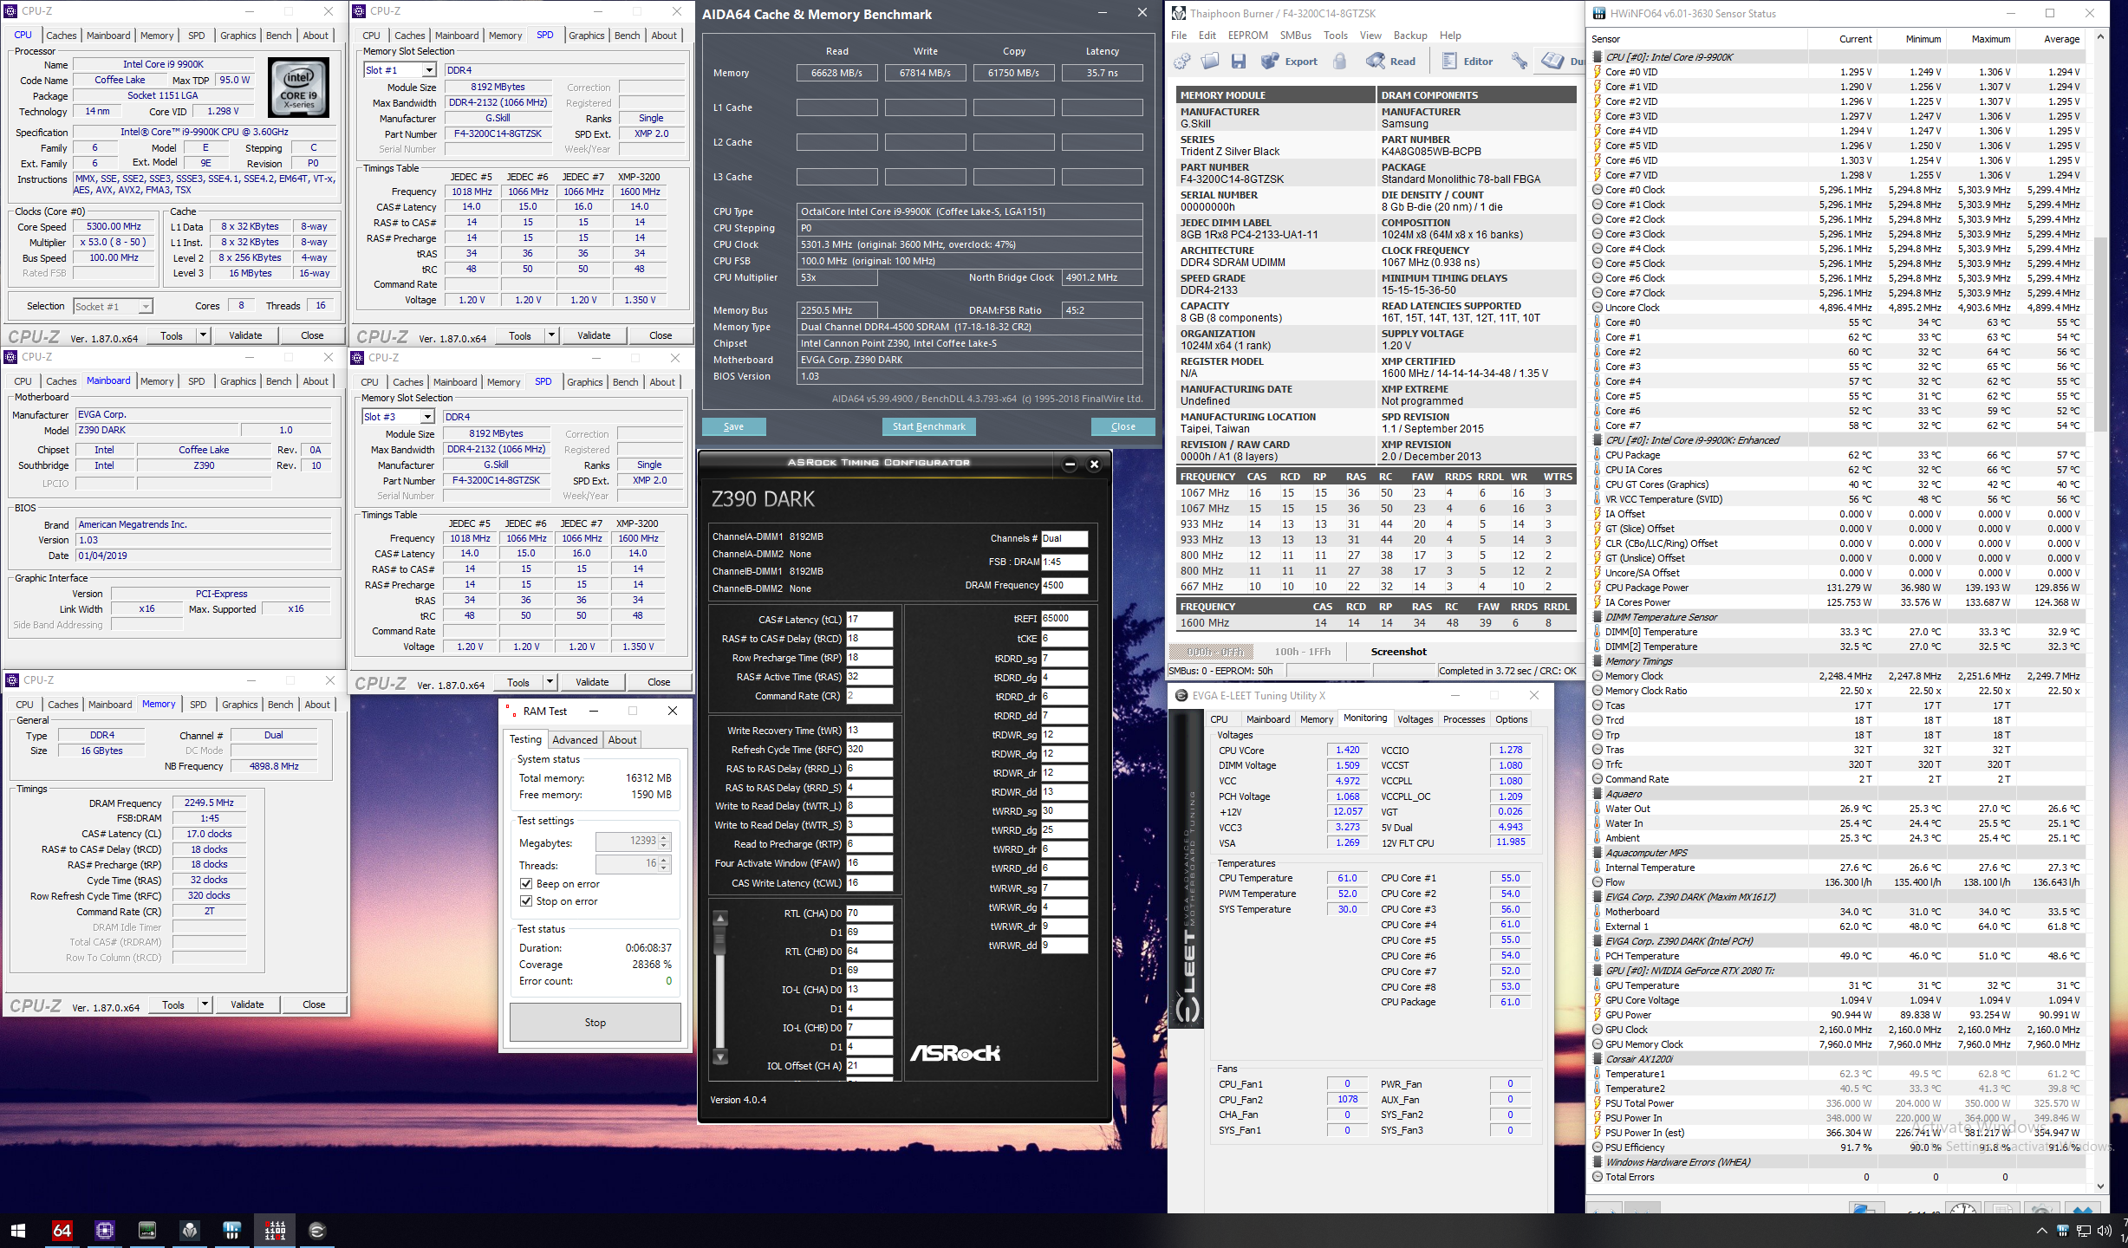
Task: Click the CAS# Latency (tCL) field in ASRock
Action: (x=869, y=620)
